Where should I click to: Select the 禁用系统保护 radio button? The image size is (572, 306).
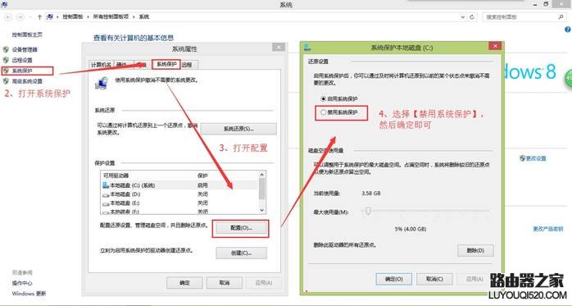pos(323,112)
